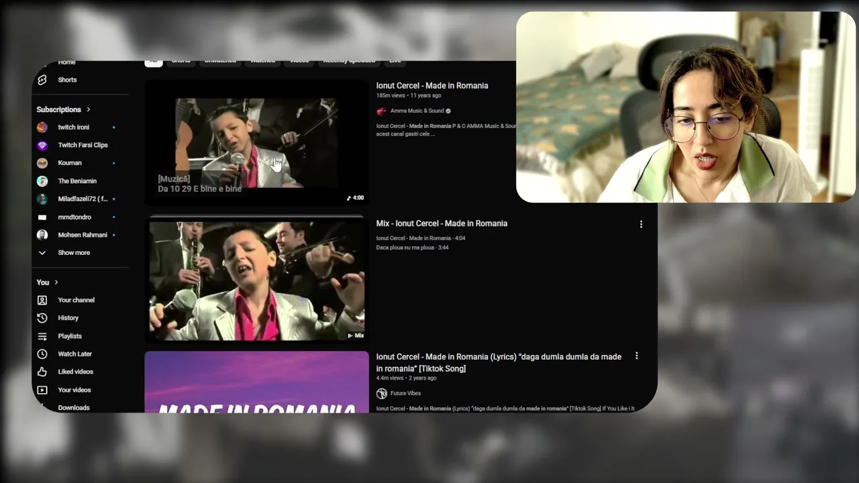This screenshot has width=859, height=483.
Task: Click the Amma Music & Sound channel avatar
Action: click(381, 111)
